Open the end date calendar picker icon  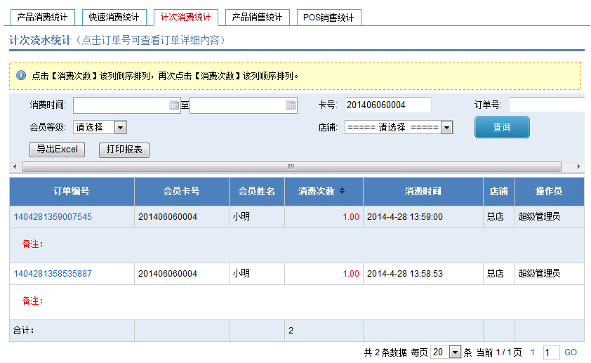click(x=291, y=105)
